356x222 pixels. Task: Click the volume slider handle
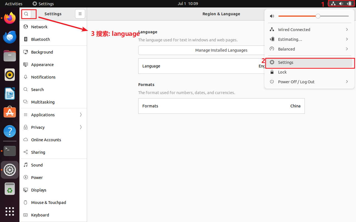[x=318, y=16]
